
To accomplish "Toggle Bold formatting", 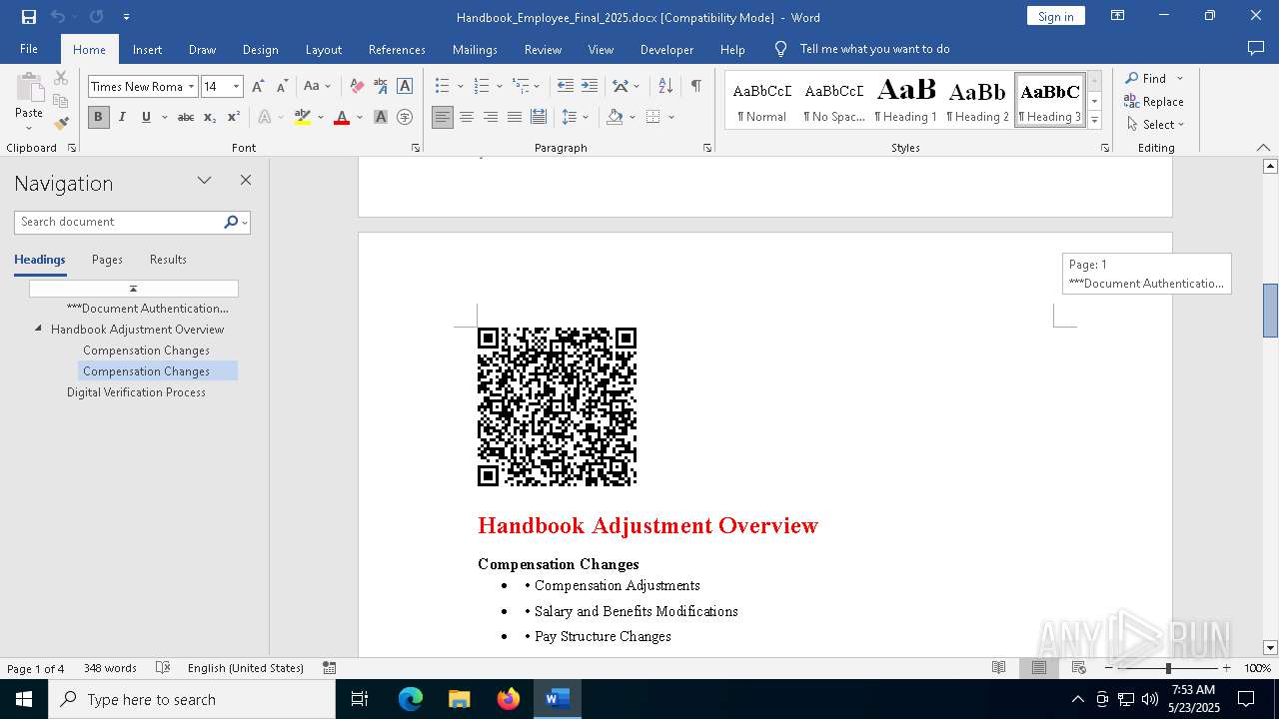I will [98, 117].
